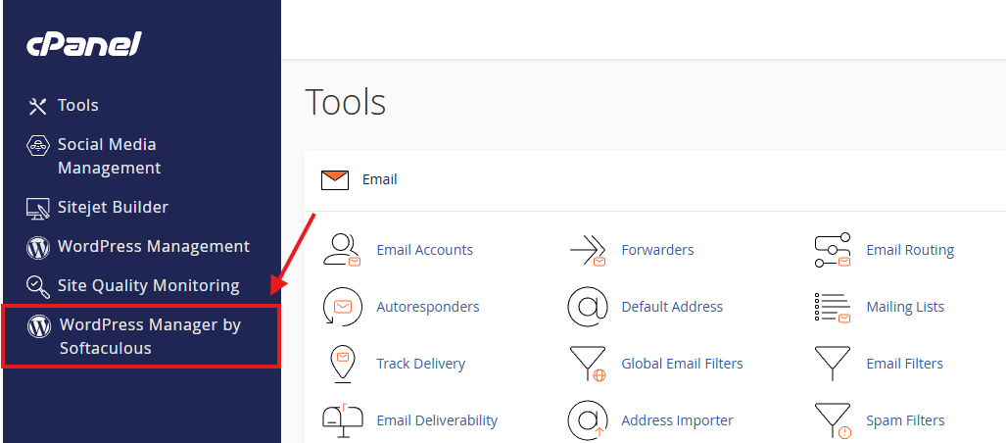Open the Email Filters link
Image resolution: width=1006 pixels, height=443 pixels.
pos(905,364)
